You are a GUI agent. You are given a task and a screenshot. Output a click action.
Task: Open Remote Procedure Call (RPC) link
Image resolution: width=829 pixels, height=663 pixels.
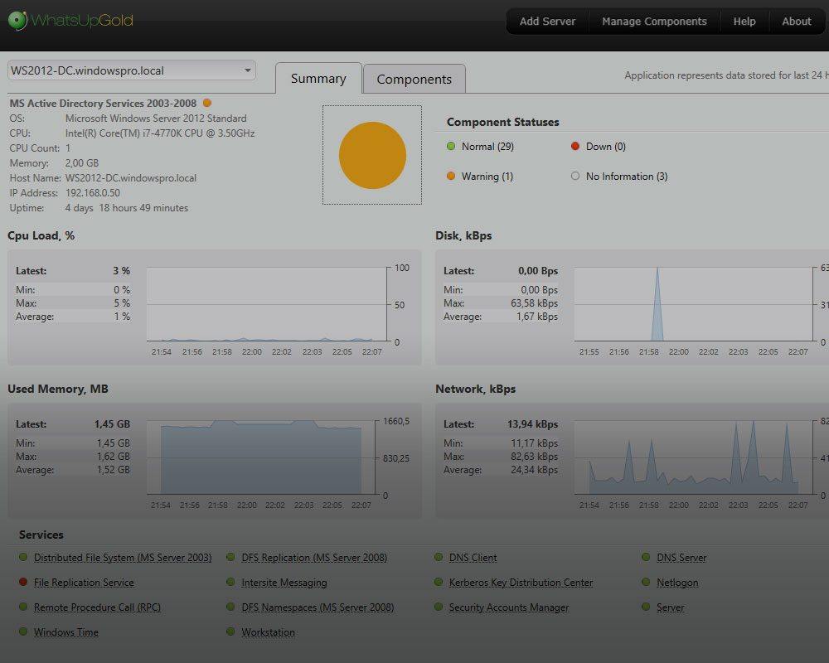(x=97, y=607)
